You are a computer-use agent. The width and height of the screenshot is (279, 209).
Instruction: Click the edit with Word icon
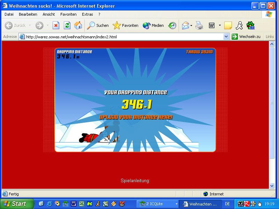coord(212,25)
